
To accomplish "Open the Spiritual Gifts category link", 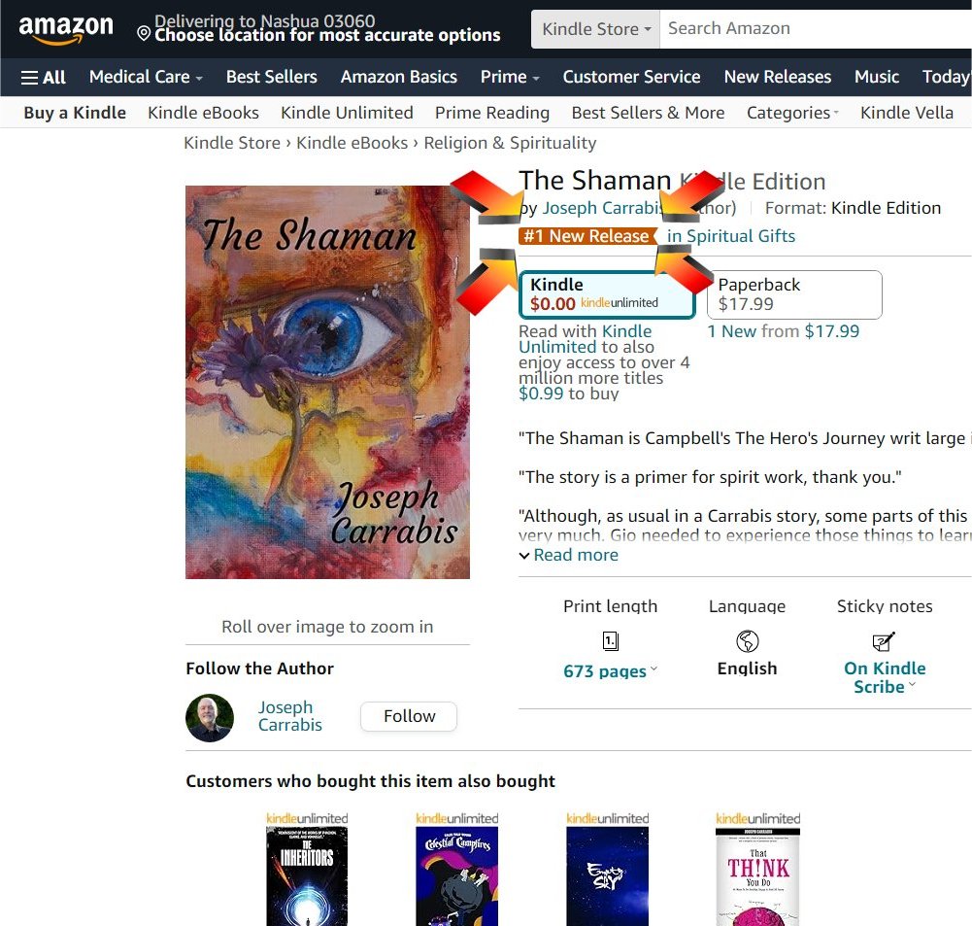I will (731, 236).
